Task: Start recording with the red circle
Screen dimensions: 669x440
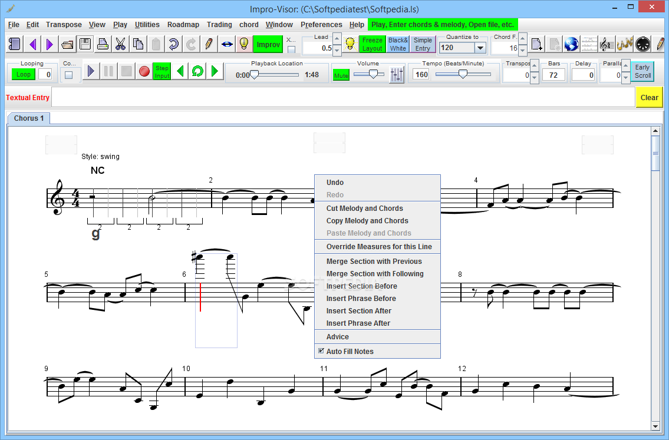Action: coord(144,71)
